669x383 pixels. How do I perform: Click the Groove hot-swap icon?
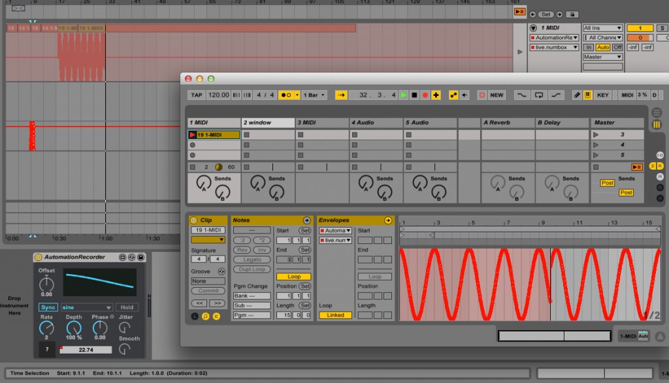221,271
